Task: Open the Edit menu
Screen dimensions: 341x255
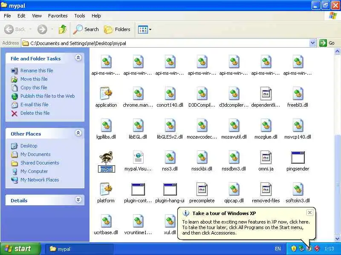Action: pos(21,16)
